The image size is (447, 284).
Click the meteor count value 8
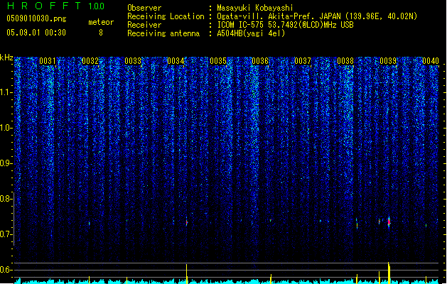pos(101,33)
